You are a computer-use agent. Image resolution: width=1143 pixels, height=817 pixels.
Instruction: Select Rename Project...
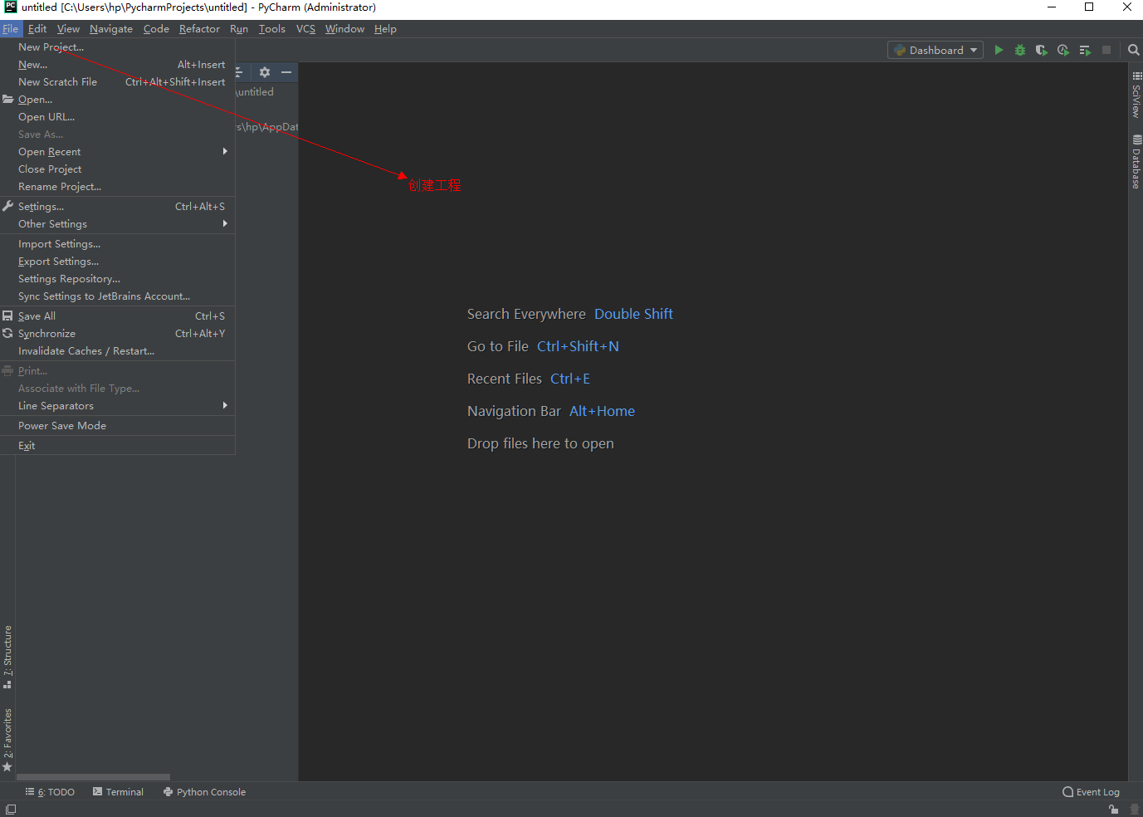click(x=118, y=187)
